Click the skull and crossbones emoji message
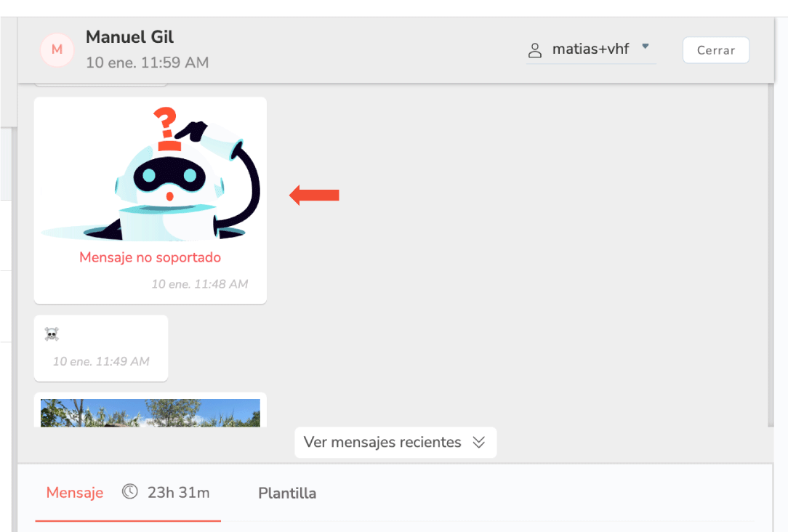Screen dimensions: 788x532 pyautogui.click(x=52, y=334)
